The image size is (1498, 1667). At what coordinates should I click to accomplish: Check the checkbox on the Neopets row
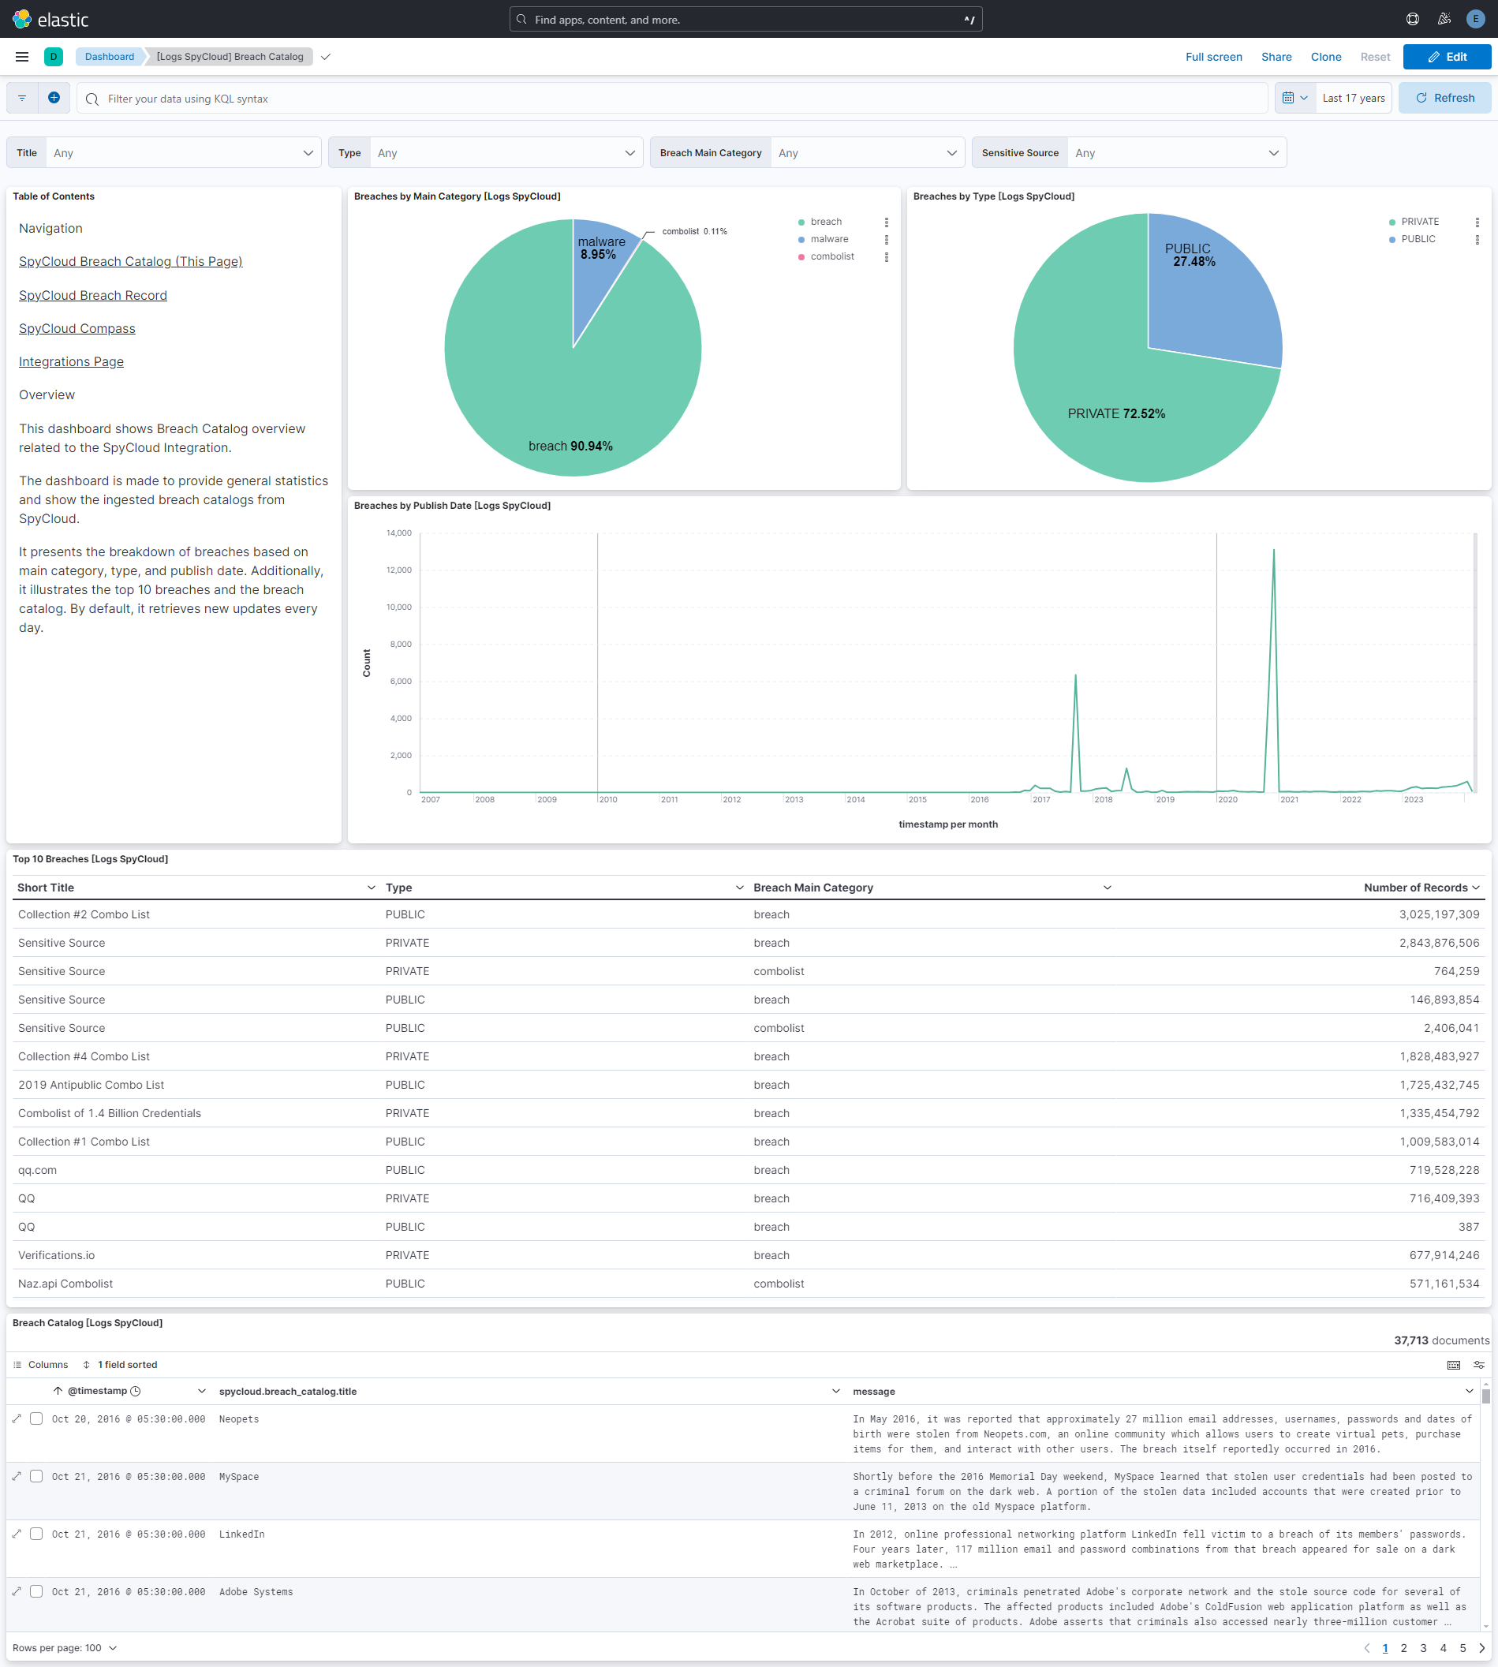[x=36, y=1418]
